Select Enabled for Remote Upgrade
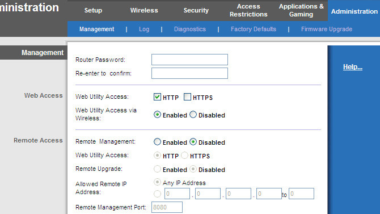 (157, 169)
